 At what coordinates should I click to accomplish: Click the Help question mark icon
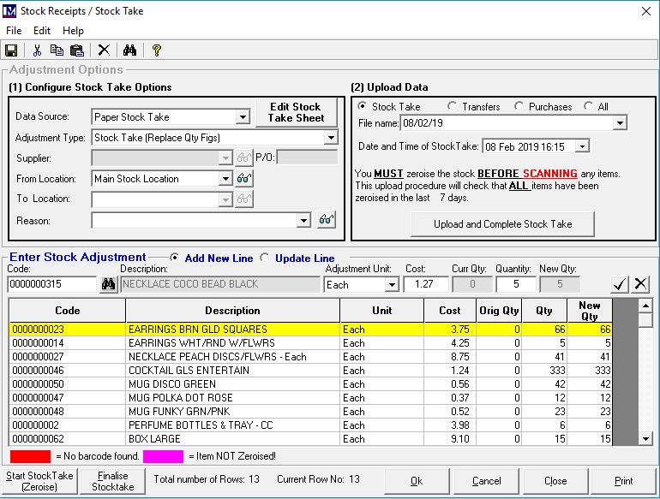[x=156, y=50]
